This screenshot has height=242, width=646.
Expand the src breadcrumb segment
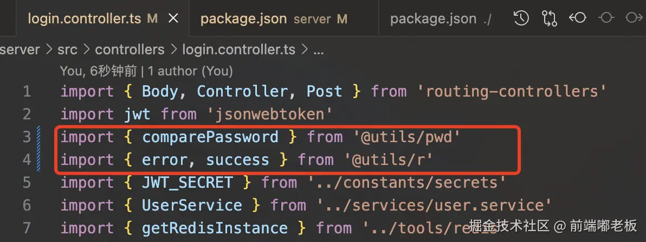point(67,50)
